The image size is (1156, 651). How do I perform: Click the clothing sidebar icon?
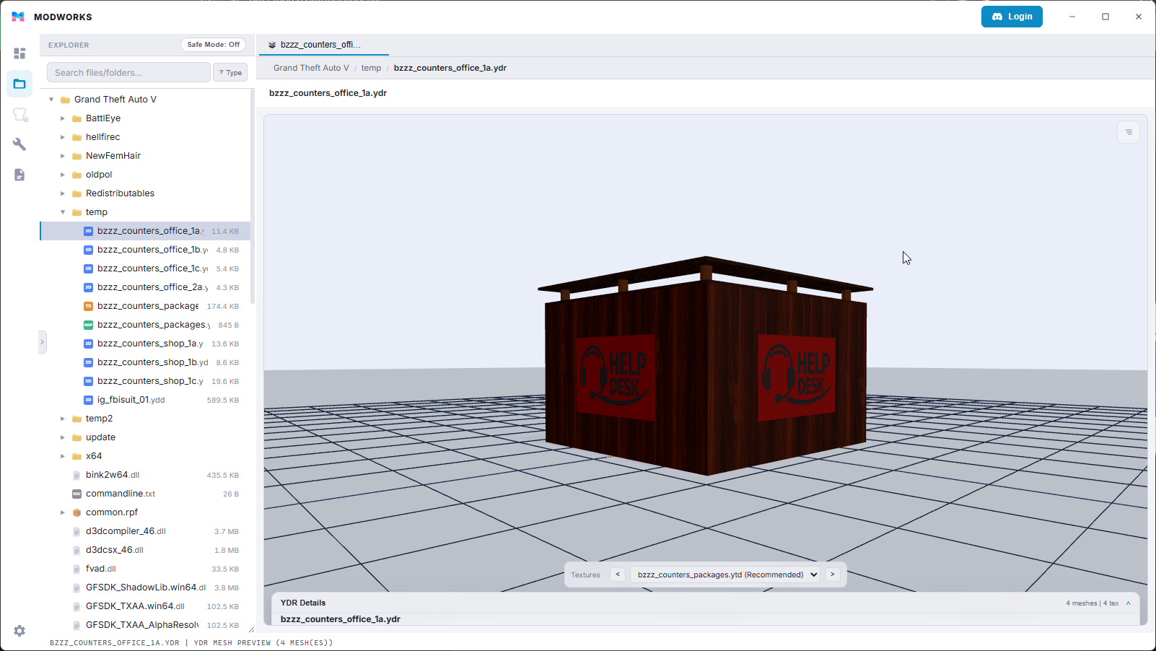pyautogui.click(x=19, y=115)
